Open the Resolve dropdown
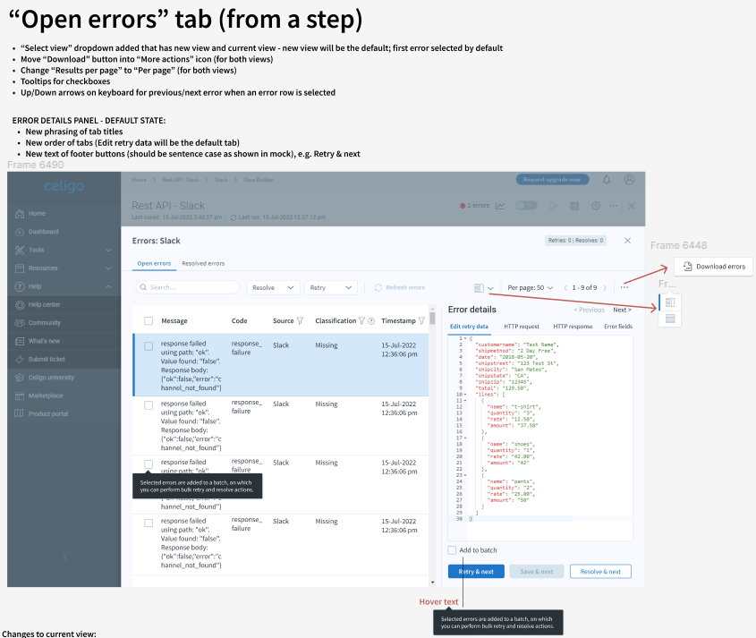 coord(273,287)
